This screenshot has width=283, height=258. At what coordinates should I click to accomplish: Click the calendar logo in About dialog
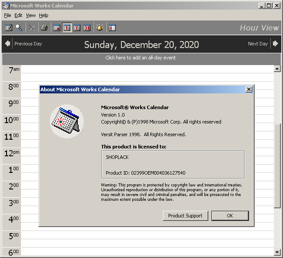[x=66, y=121]
